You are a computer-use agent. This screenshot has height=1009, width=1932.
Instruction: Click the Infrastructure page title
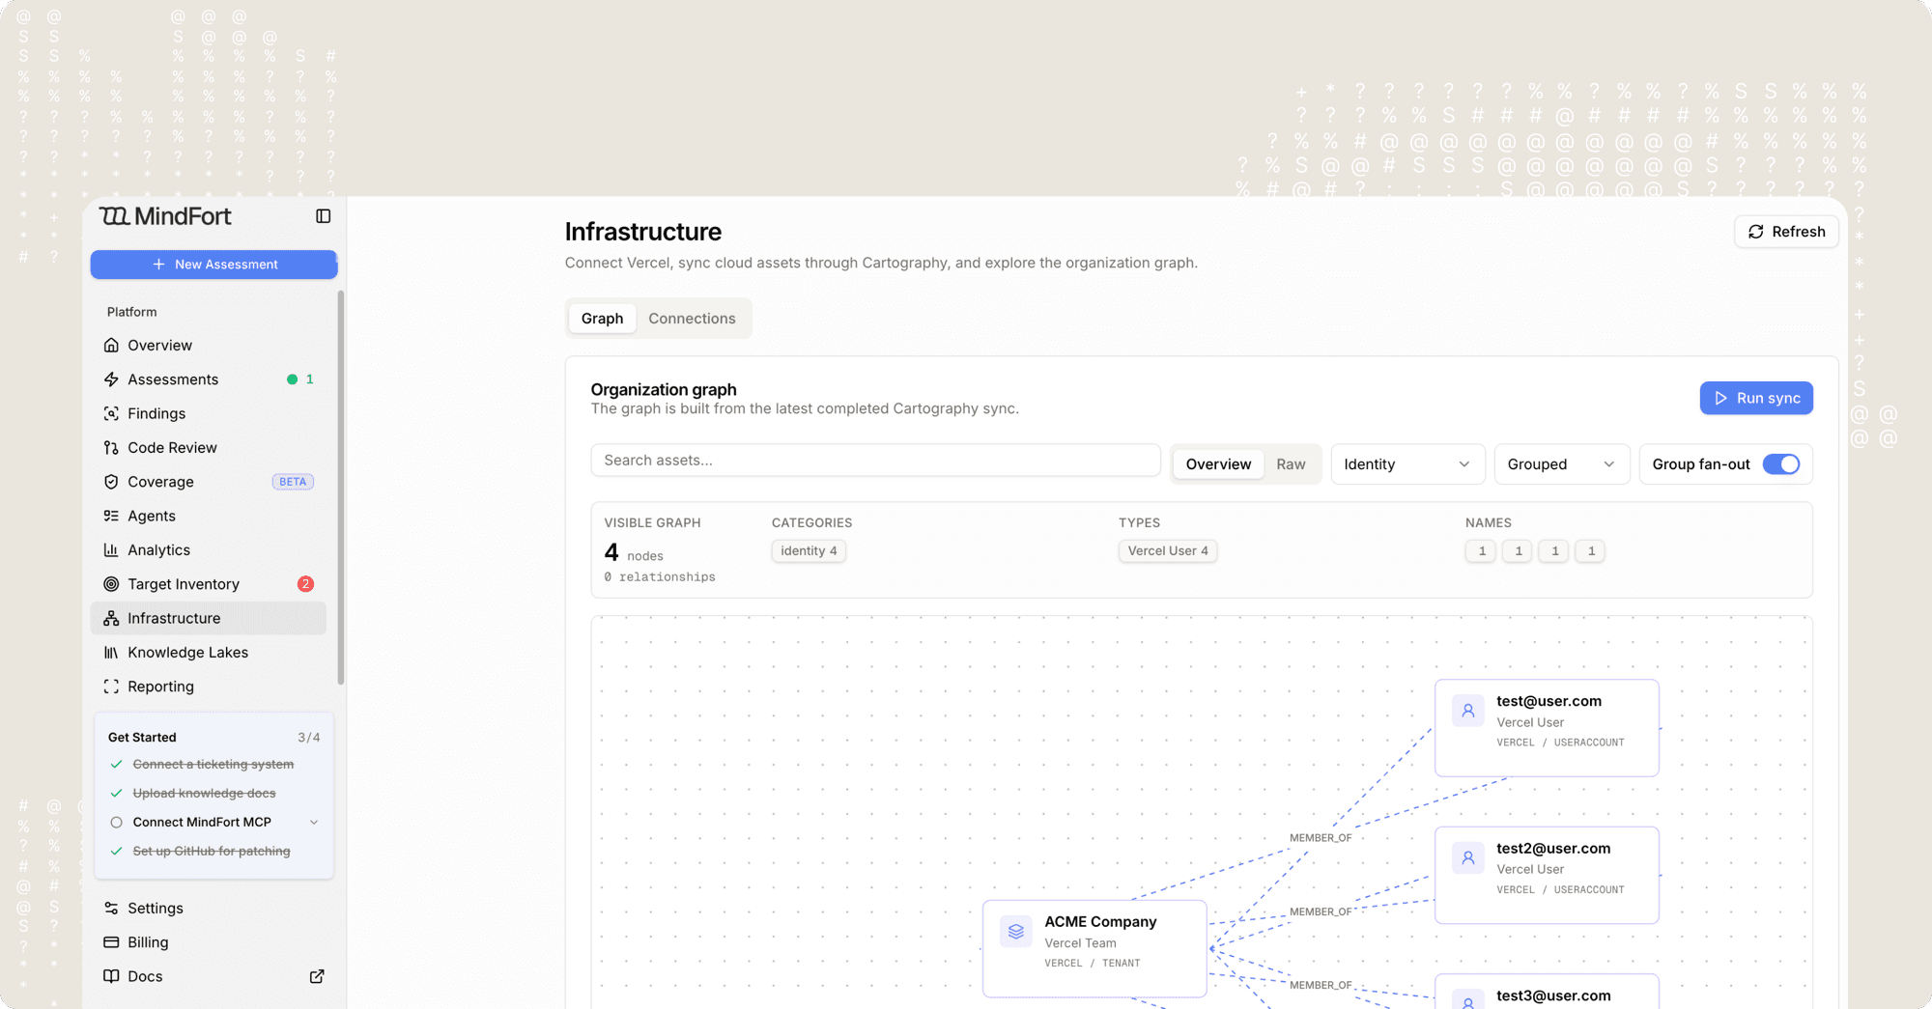[x=643, y=232]
